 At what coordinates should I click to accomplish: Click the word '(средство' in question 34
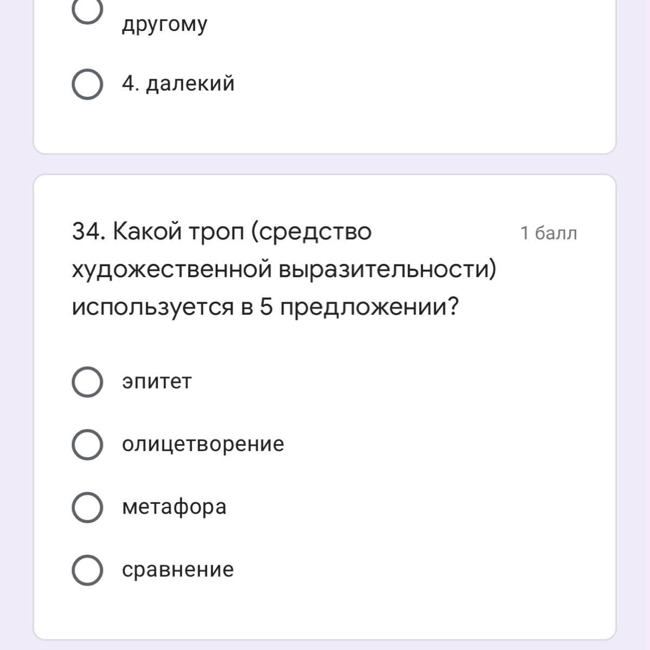(x=311, y=232)
